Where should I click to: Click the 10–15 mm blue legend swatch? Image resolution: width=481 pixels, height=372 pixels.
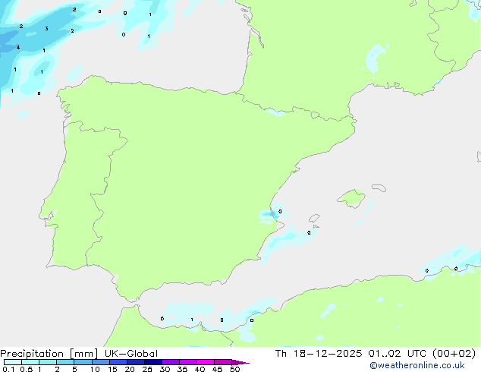(101, 362)
